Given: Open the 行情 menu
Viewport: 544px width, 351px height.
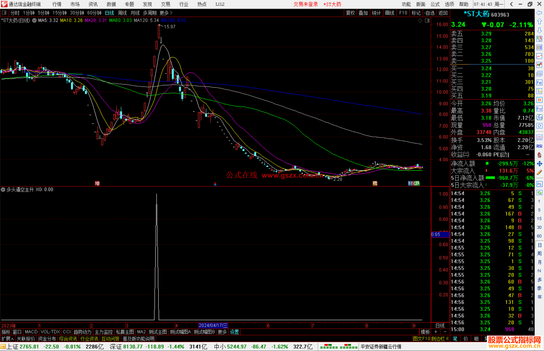Looking at the screenshot, I should 57,4.
